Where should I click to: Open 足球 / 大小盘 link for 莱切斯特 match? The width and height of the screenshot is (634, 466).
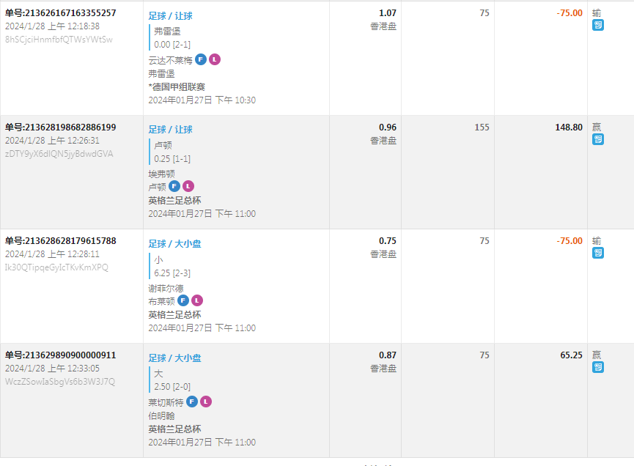point(174,358)
